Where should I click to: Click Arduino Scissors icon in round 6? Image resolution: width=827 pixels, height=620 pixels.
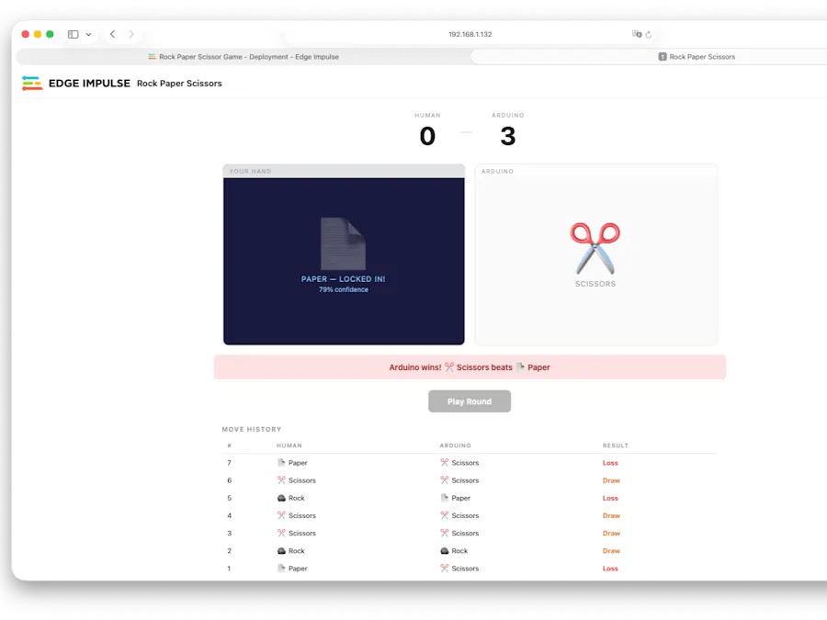pos(444,480)
